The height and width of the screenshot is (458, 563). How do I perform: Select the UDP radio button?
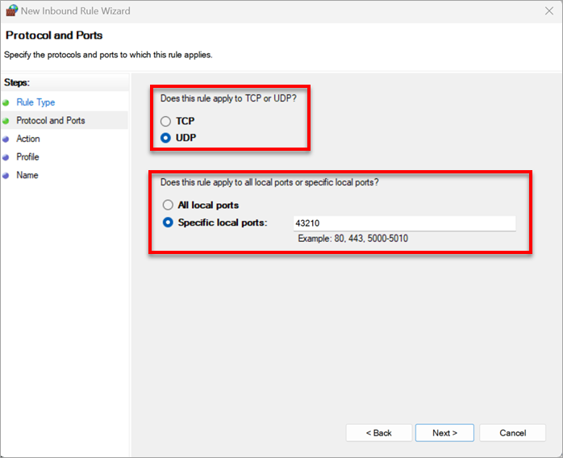[166, 138]
